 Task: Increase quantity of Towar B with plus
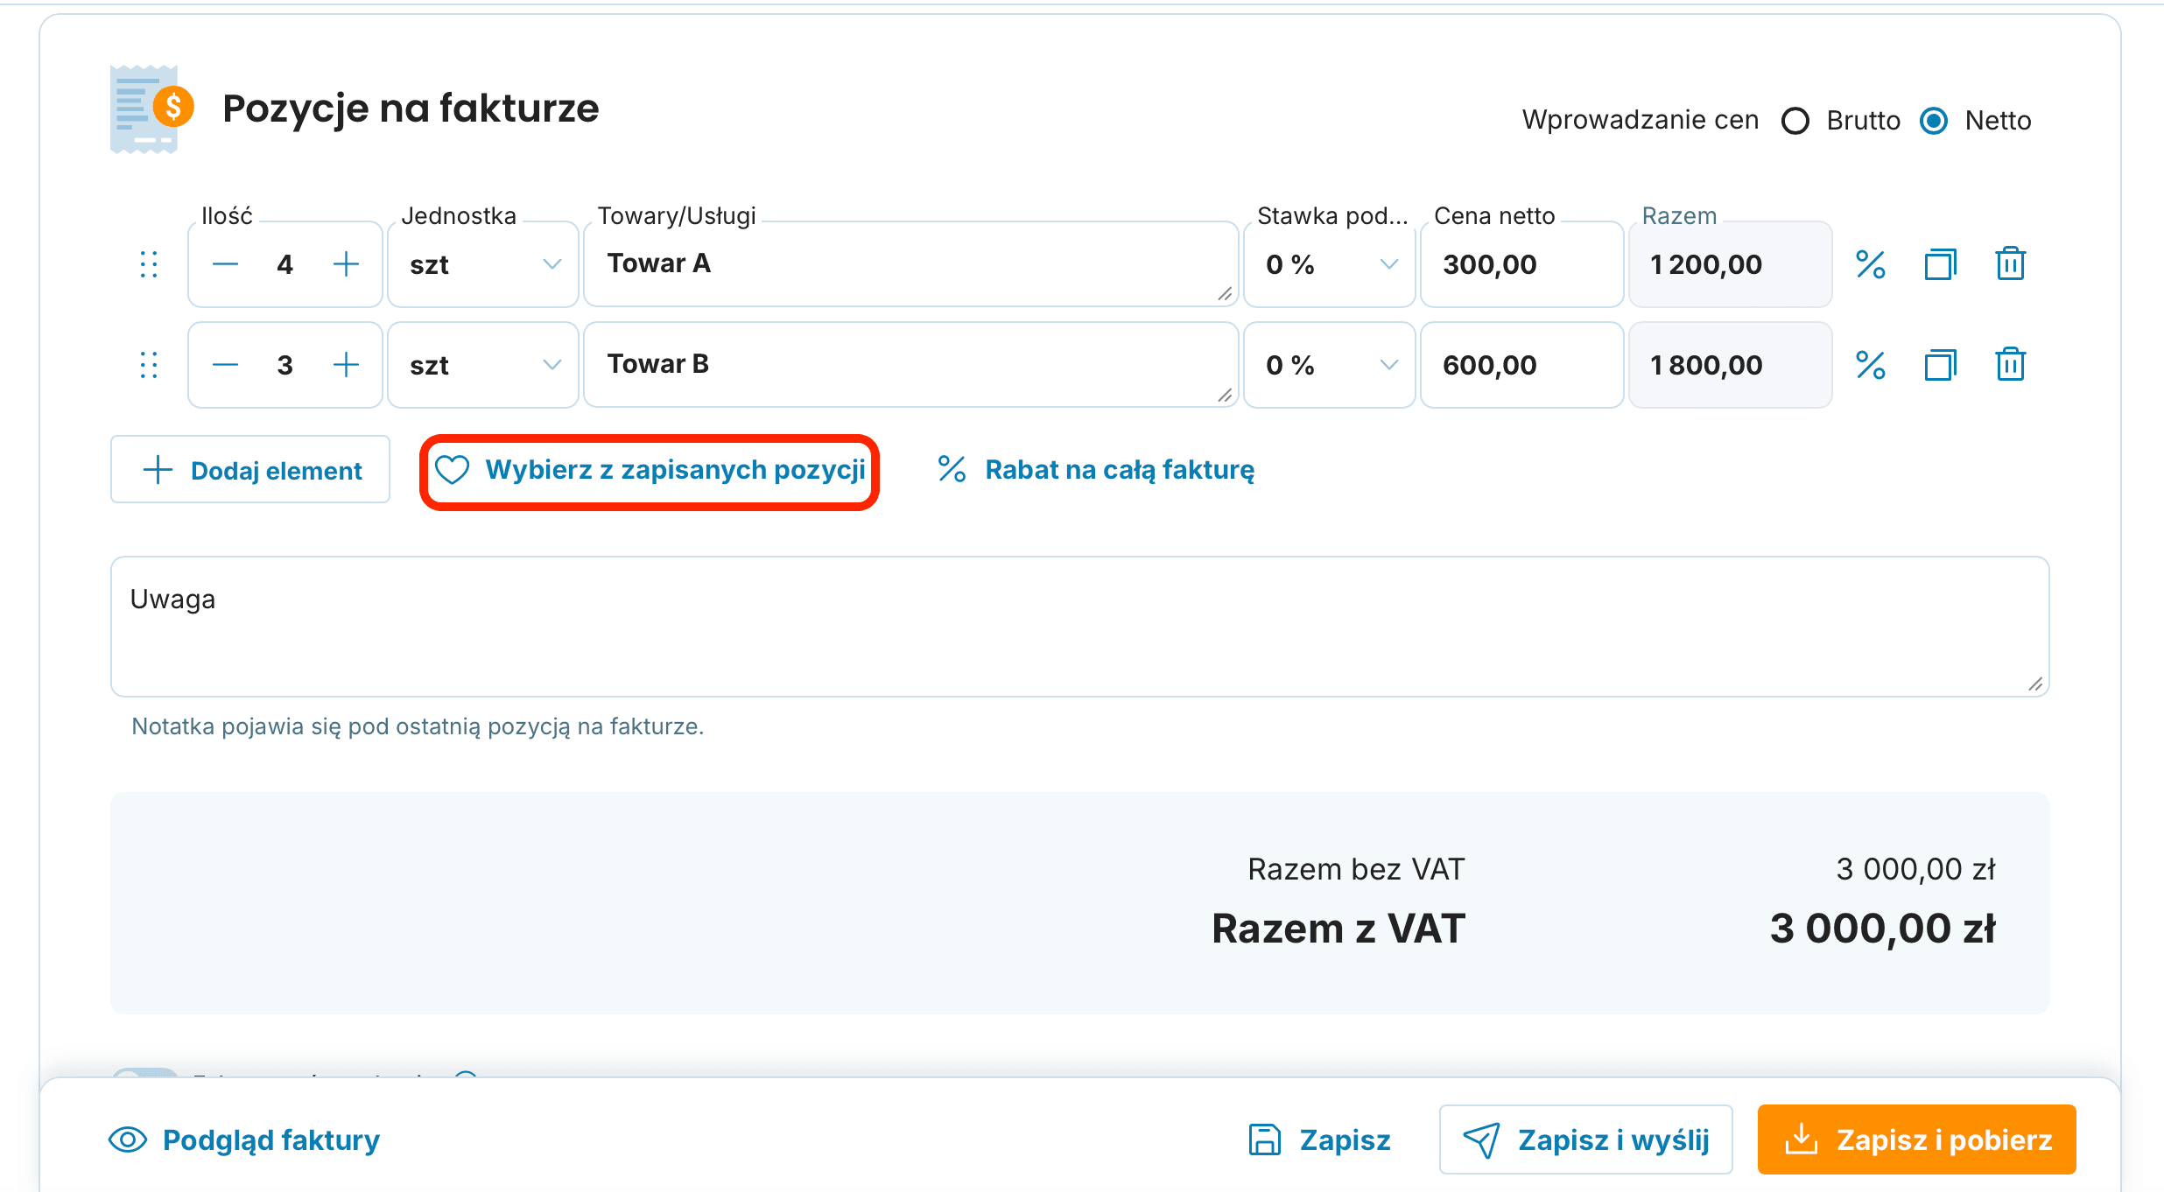pos(347,365)
